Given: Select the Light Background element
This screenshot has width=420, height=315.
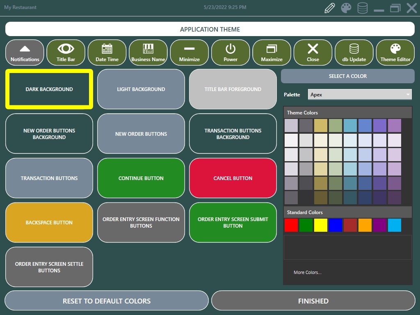Looking at the screenshot, I should pyautogui.click(x=141, y=89).
